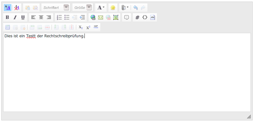Image resolution: width=254 pixels, height=122 pixels.
Task: Insert table column before
Action: point(56,27)
